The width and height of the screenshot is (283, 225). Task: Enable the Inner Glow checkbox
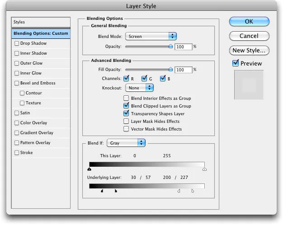17,73
